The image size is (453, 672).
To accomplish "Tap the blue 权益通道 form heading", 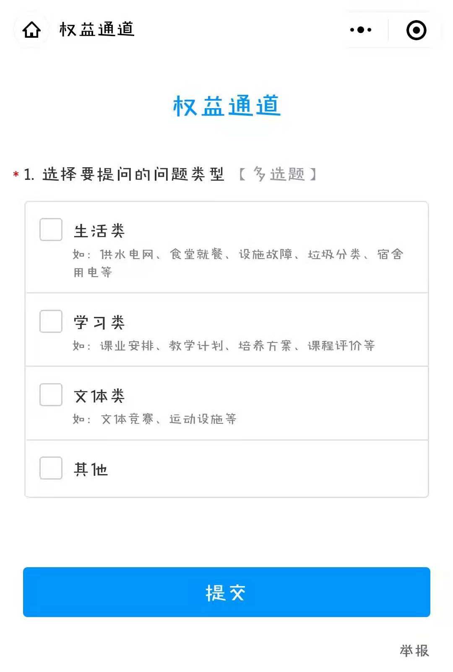I will (226, 106).
